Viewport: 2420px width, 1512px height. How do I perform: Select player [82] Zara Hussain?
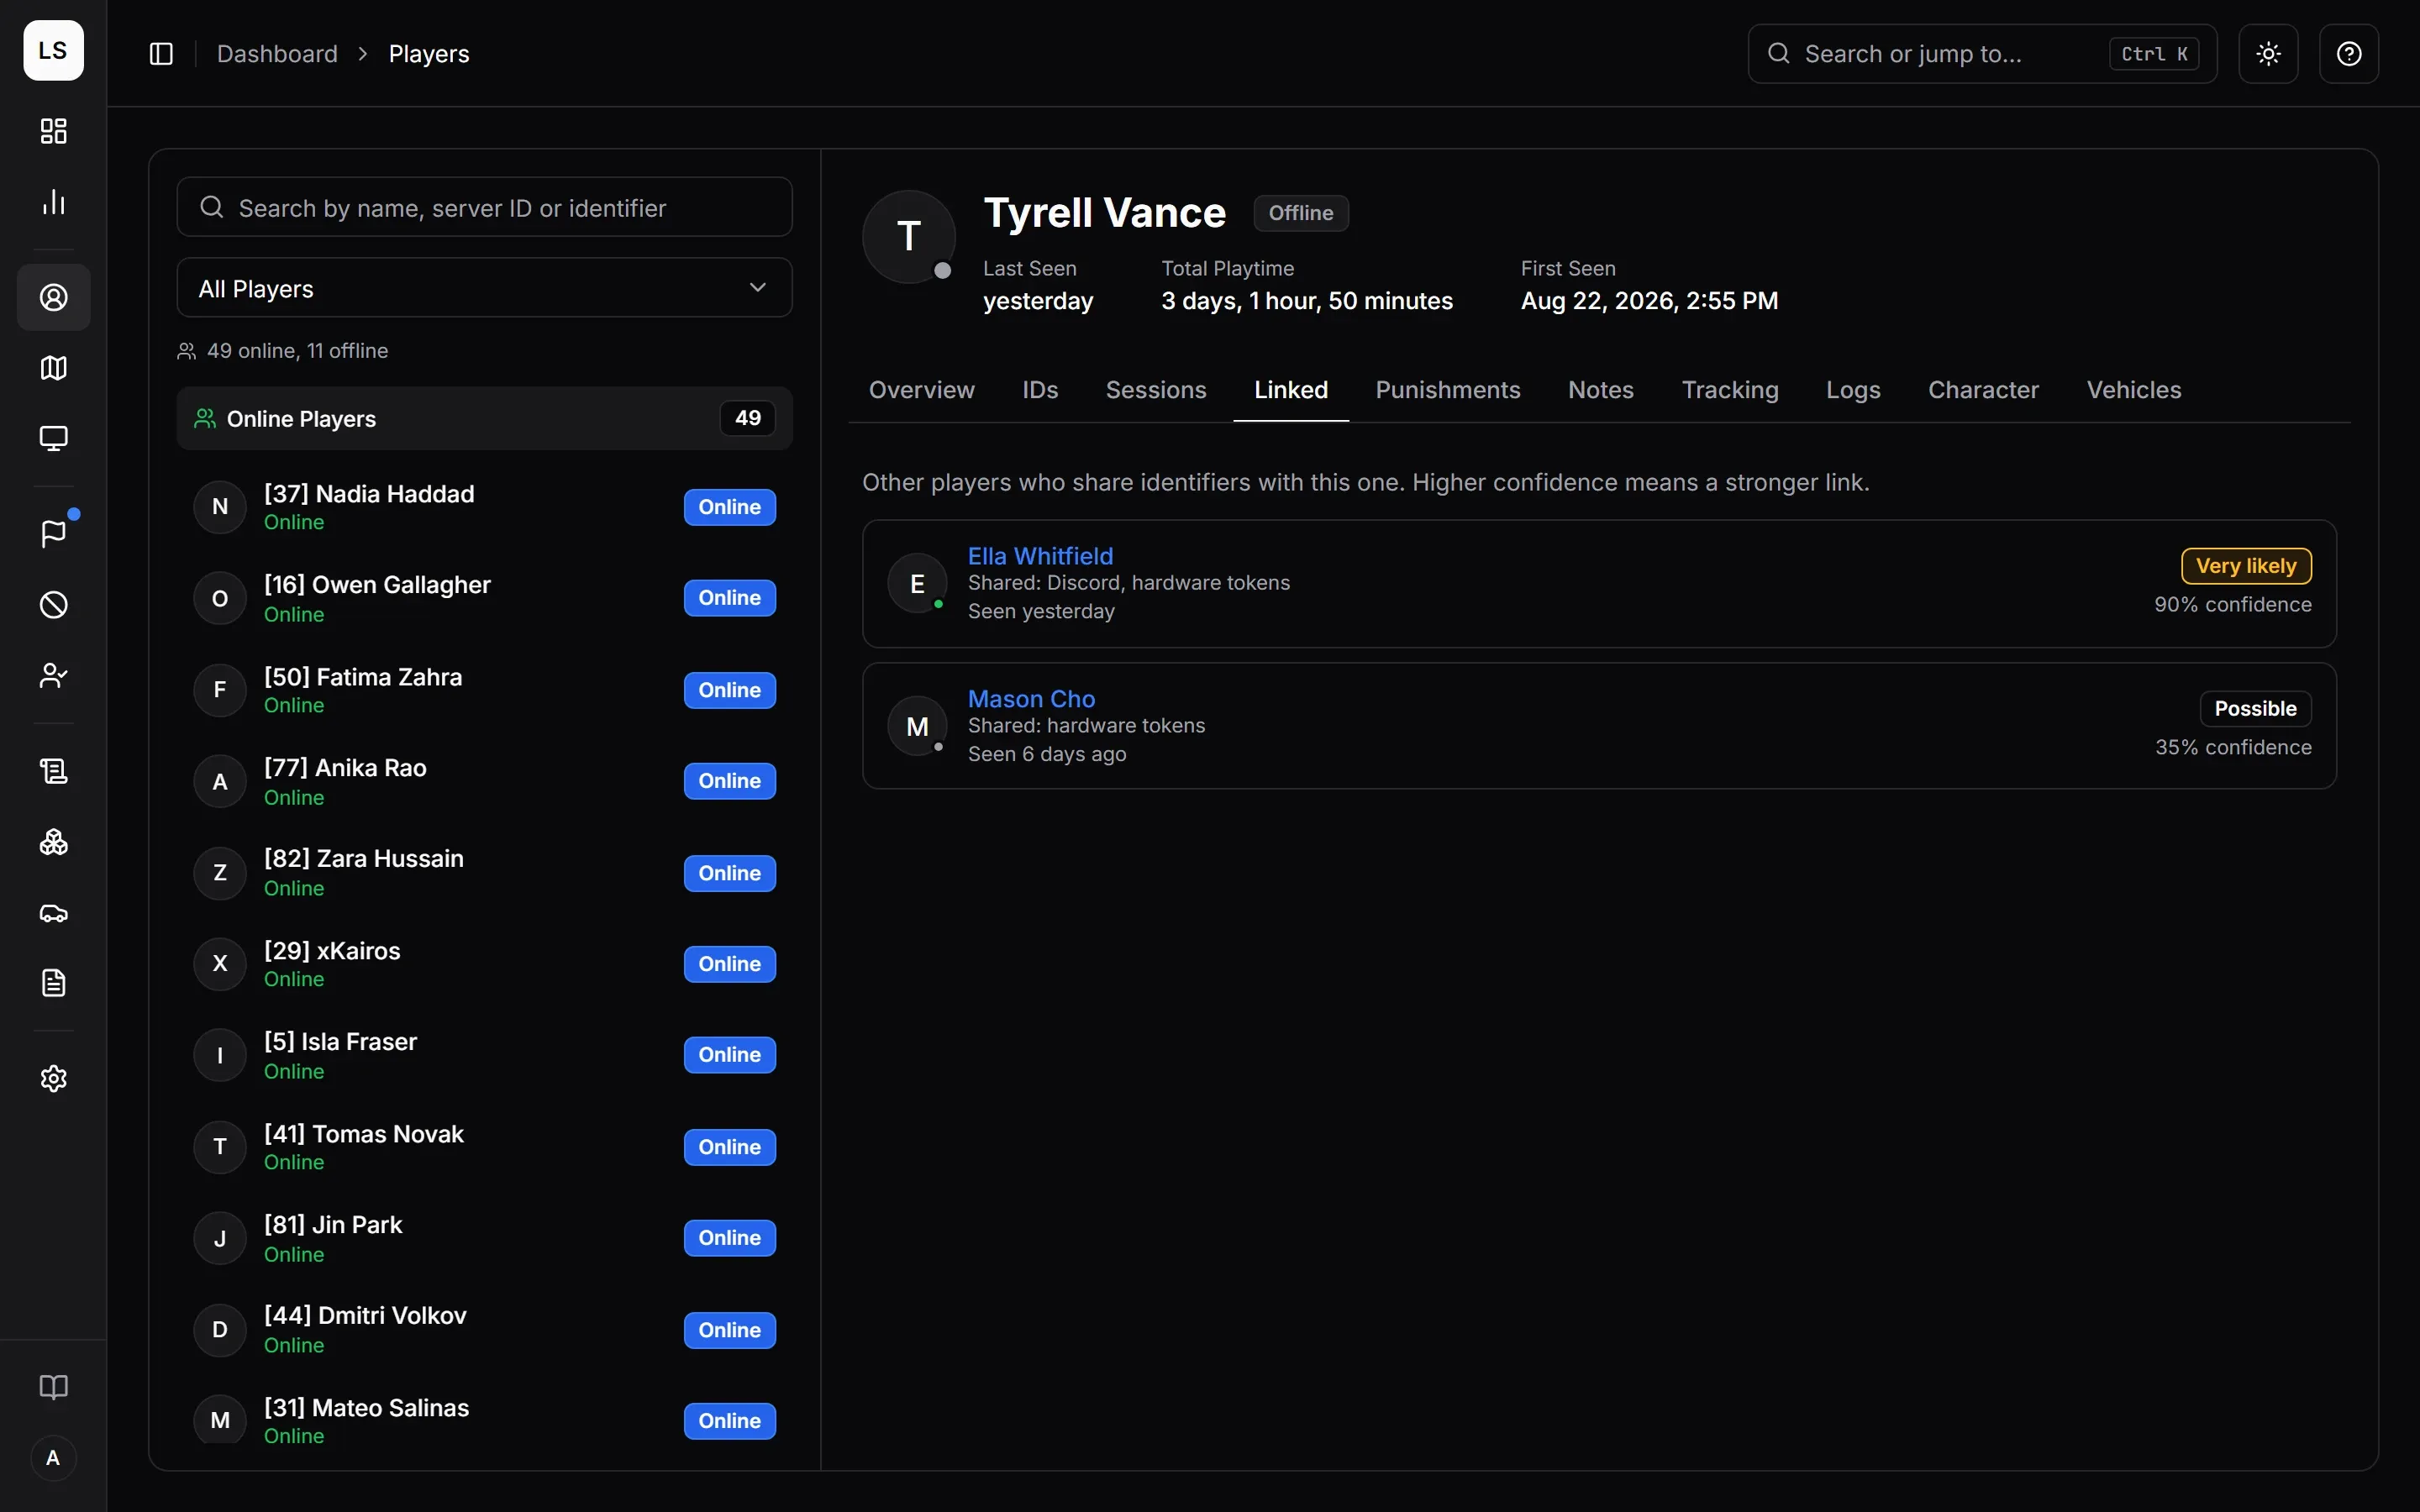coord(484,873)
